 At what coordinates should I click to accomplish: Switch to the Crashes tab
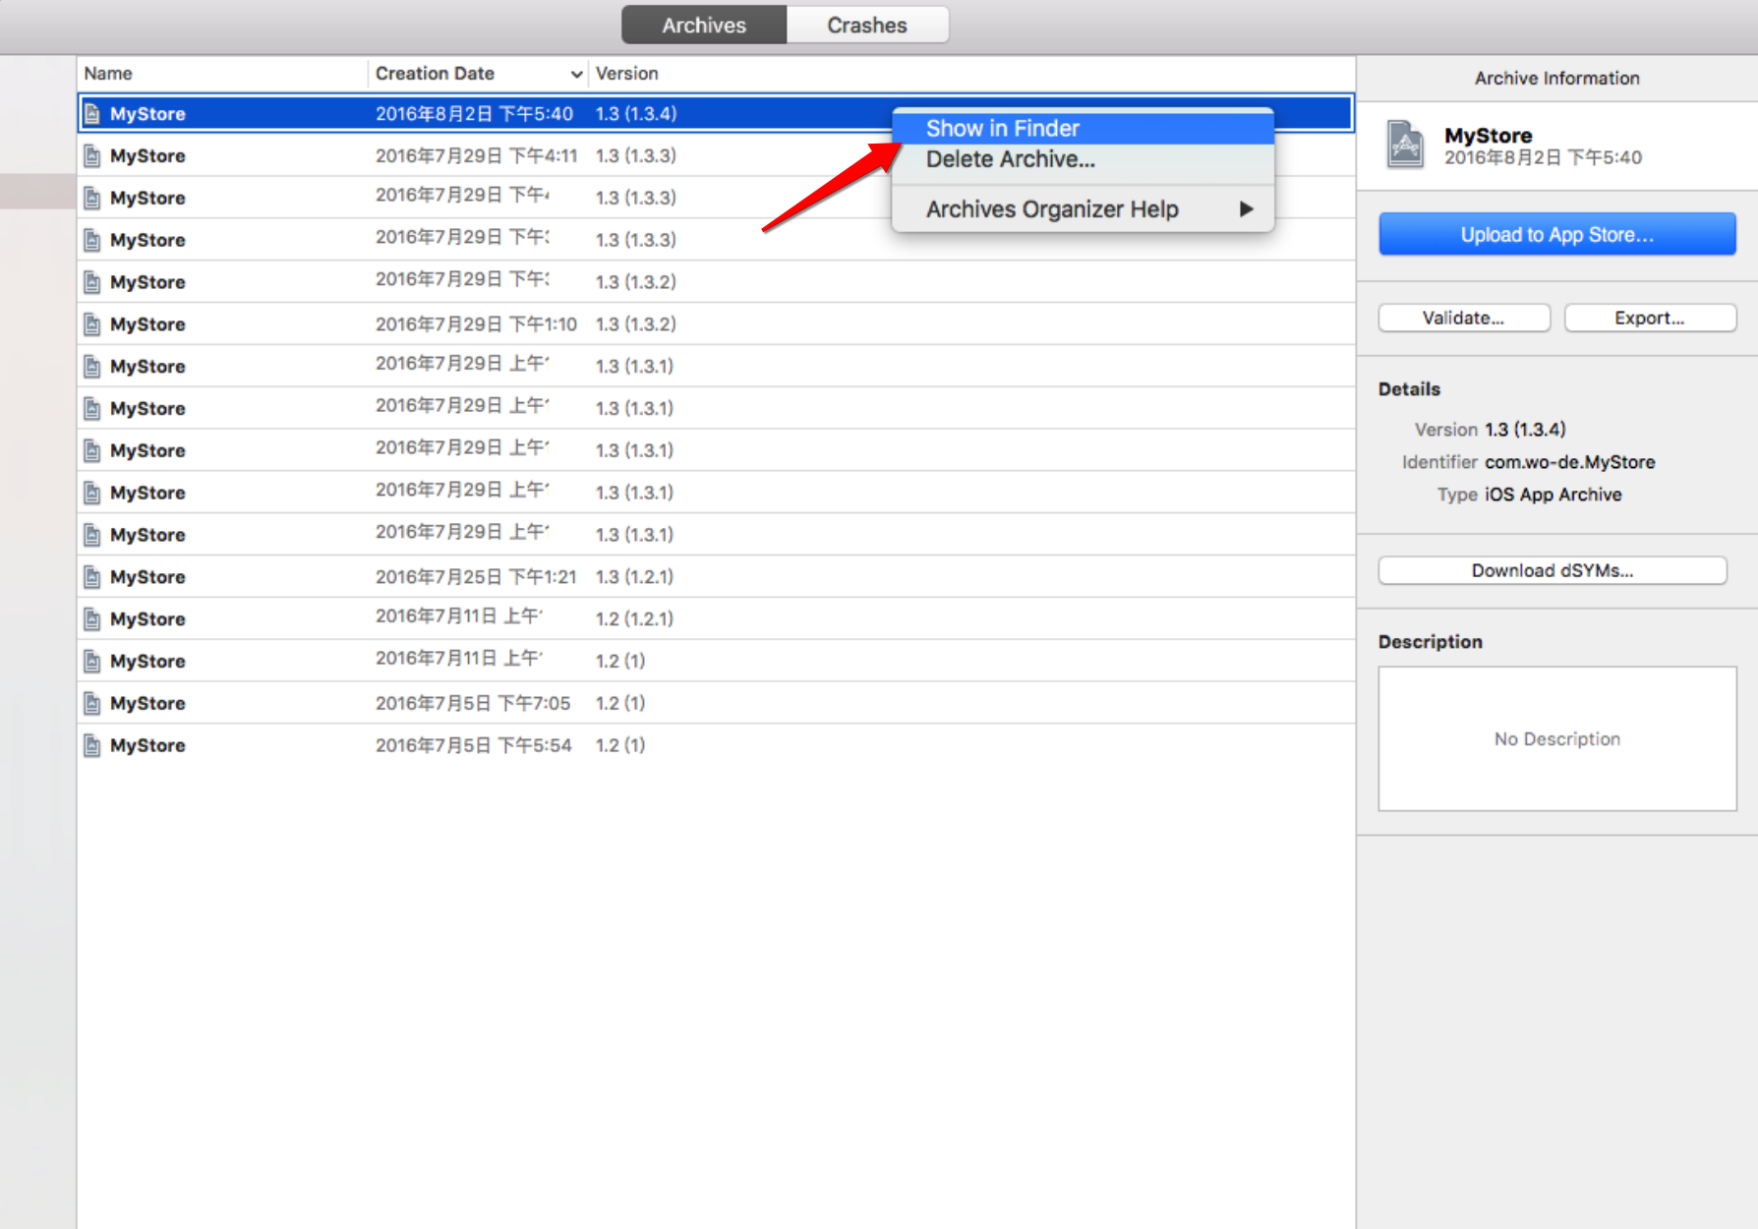point(867,26)
